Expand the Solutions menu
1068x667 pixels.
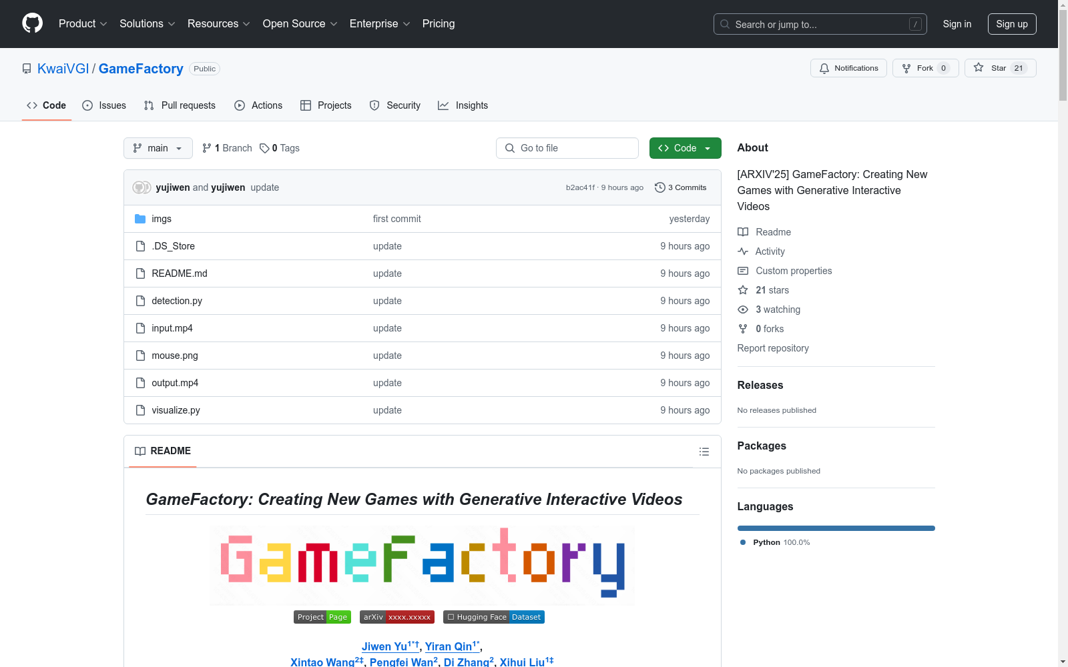click(148, 24)
